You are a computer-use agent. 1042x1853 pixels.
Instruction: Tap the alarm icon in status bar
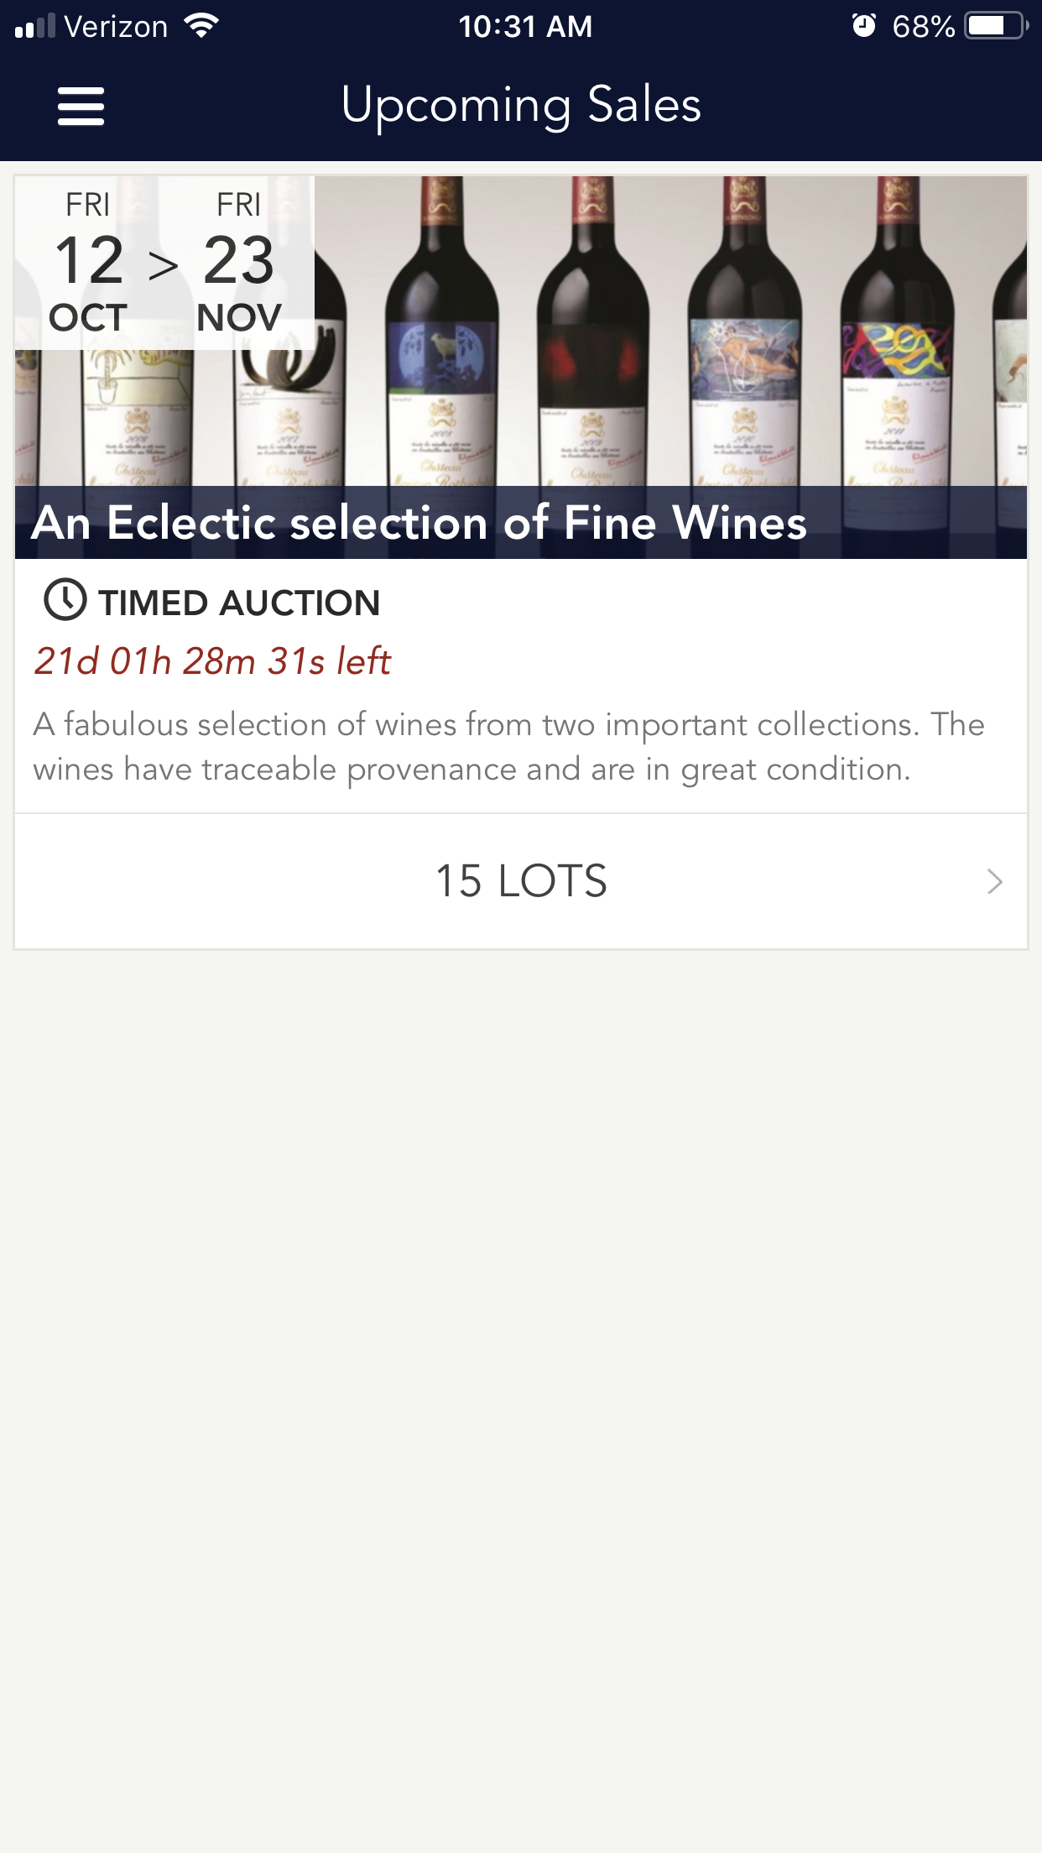[x=863, y=26]
